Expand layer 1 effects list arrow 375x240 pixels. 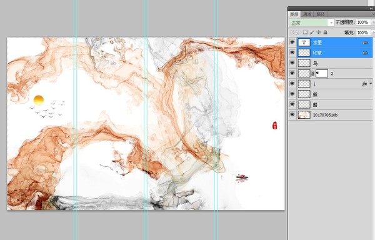coord(371,84)
